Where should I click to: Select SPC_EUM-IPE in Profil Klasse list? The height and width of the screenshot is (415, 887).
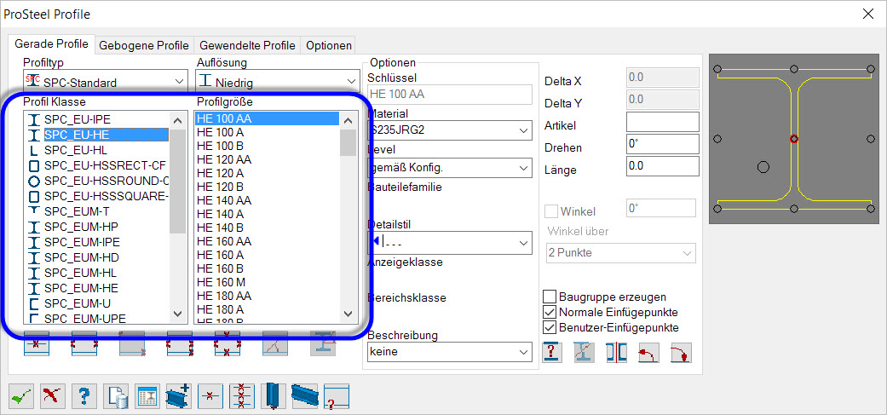82,242
